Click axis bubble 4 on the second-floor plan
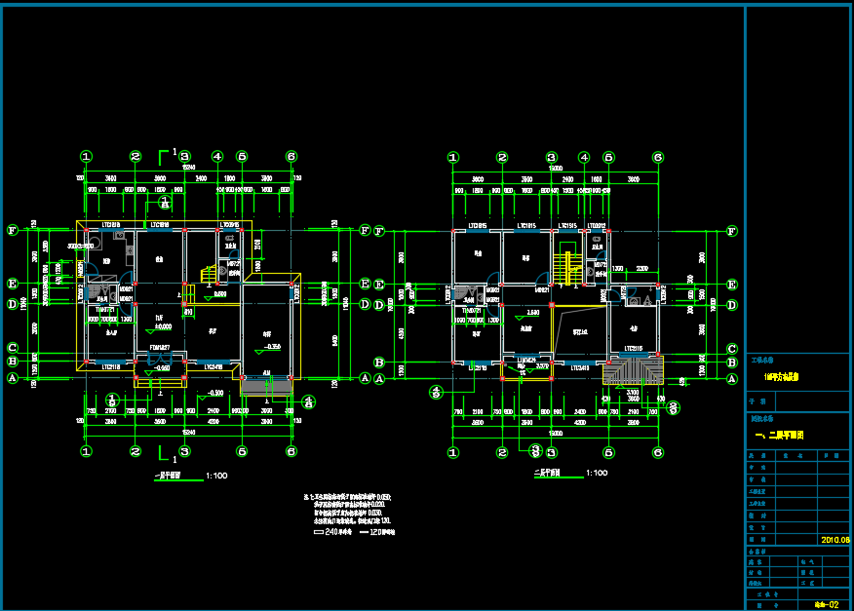 [584, 158]
